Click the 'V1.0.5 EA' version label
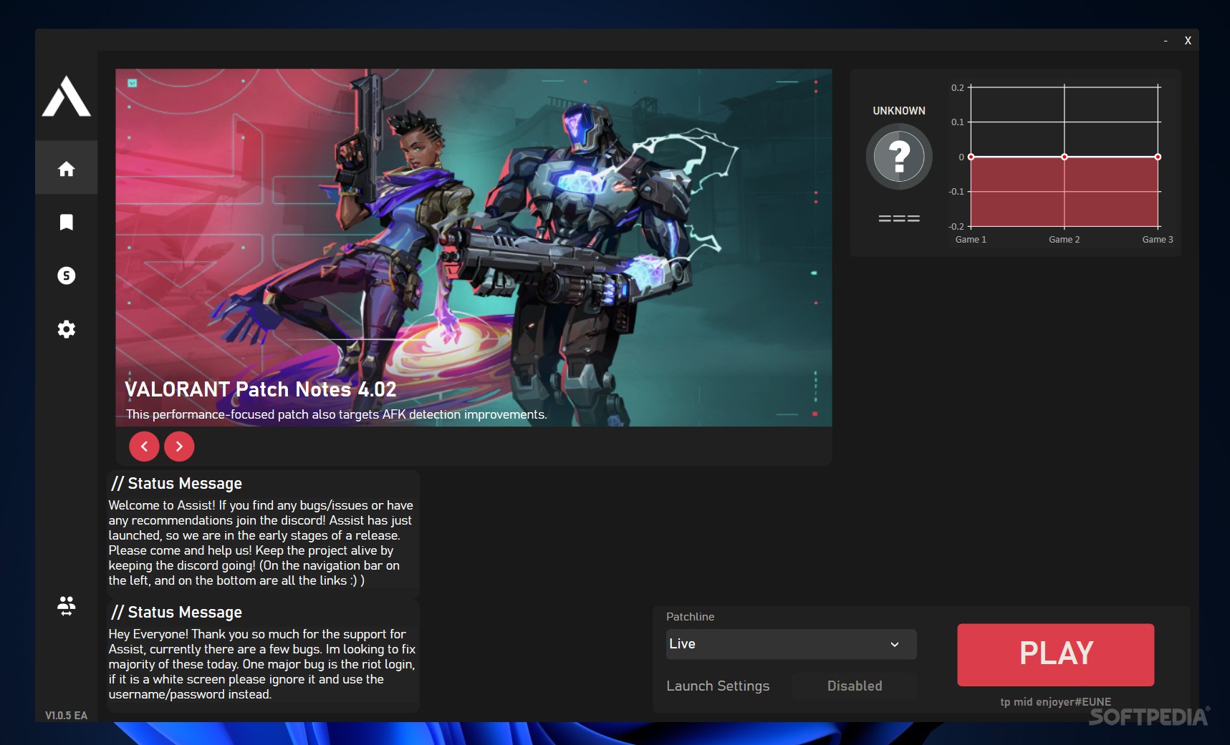 [66, 716]
